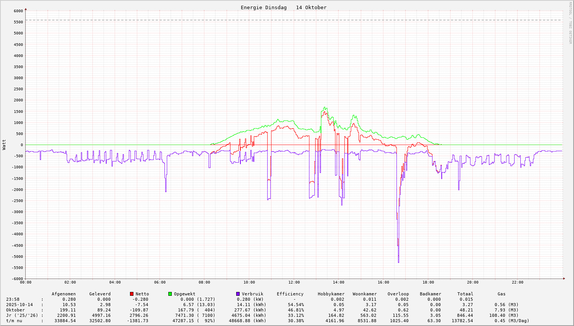Select the 12:00 time axis label
This screenshot has height=326, width=574.
tap(294, 282)
